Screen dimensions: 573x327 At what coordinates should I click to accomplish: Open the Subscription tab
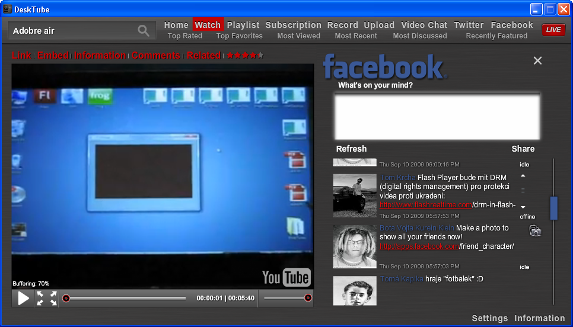(293, 25)
